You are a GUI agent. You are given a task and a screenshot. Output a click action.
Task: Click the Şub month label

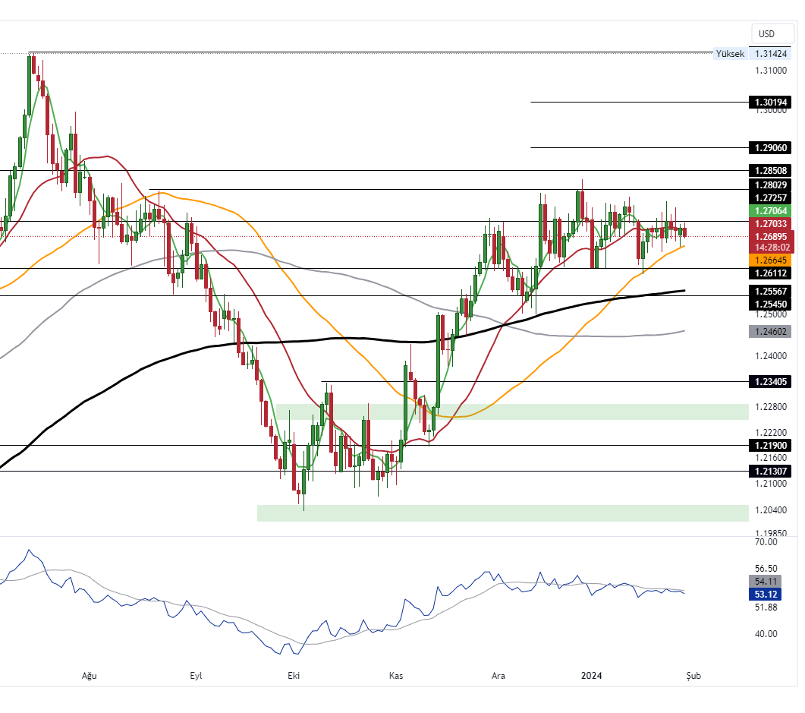(692, 675)
